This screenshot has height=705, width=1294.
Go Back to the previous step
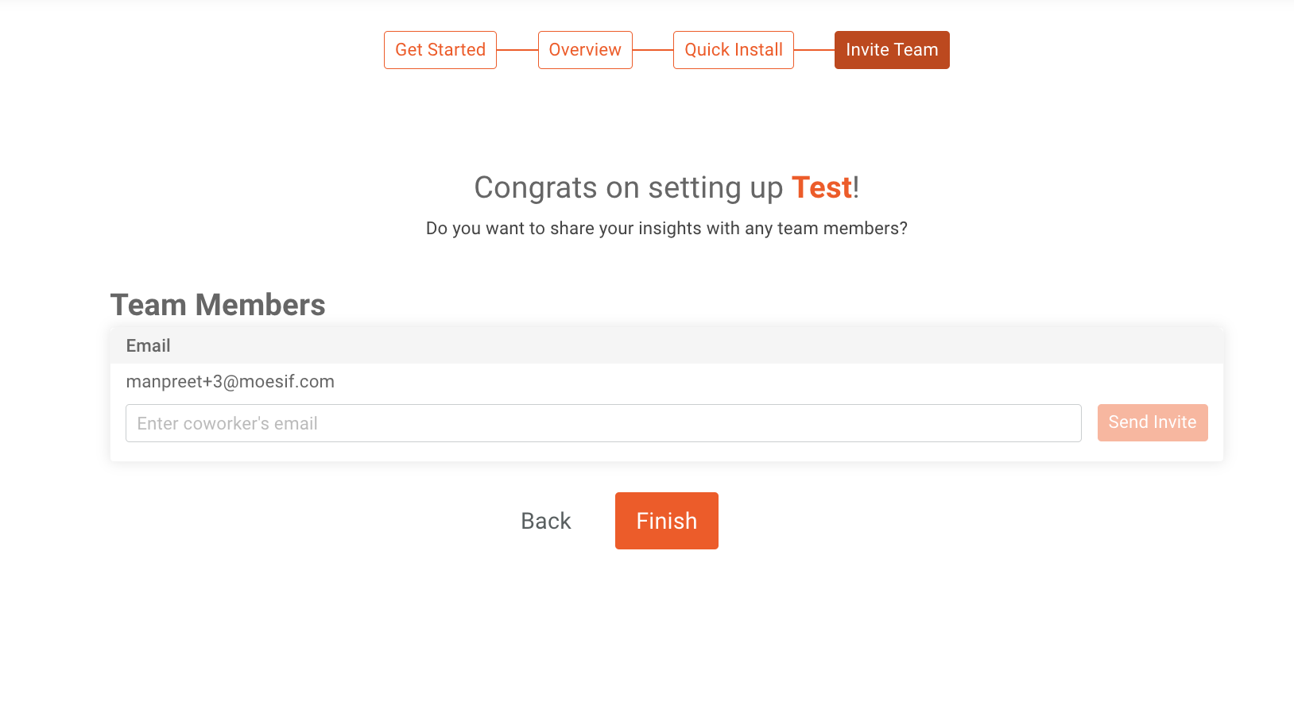[x=546, y=521]
